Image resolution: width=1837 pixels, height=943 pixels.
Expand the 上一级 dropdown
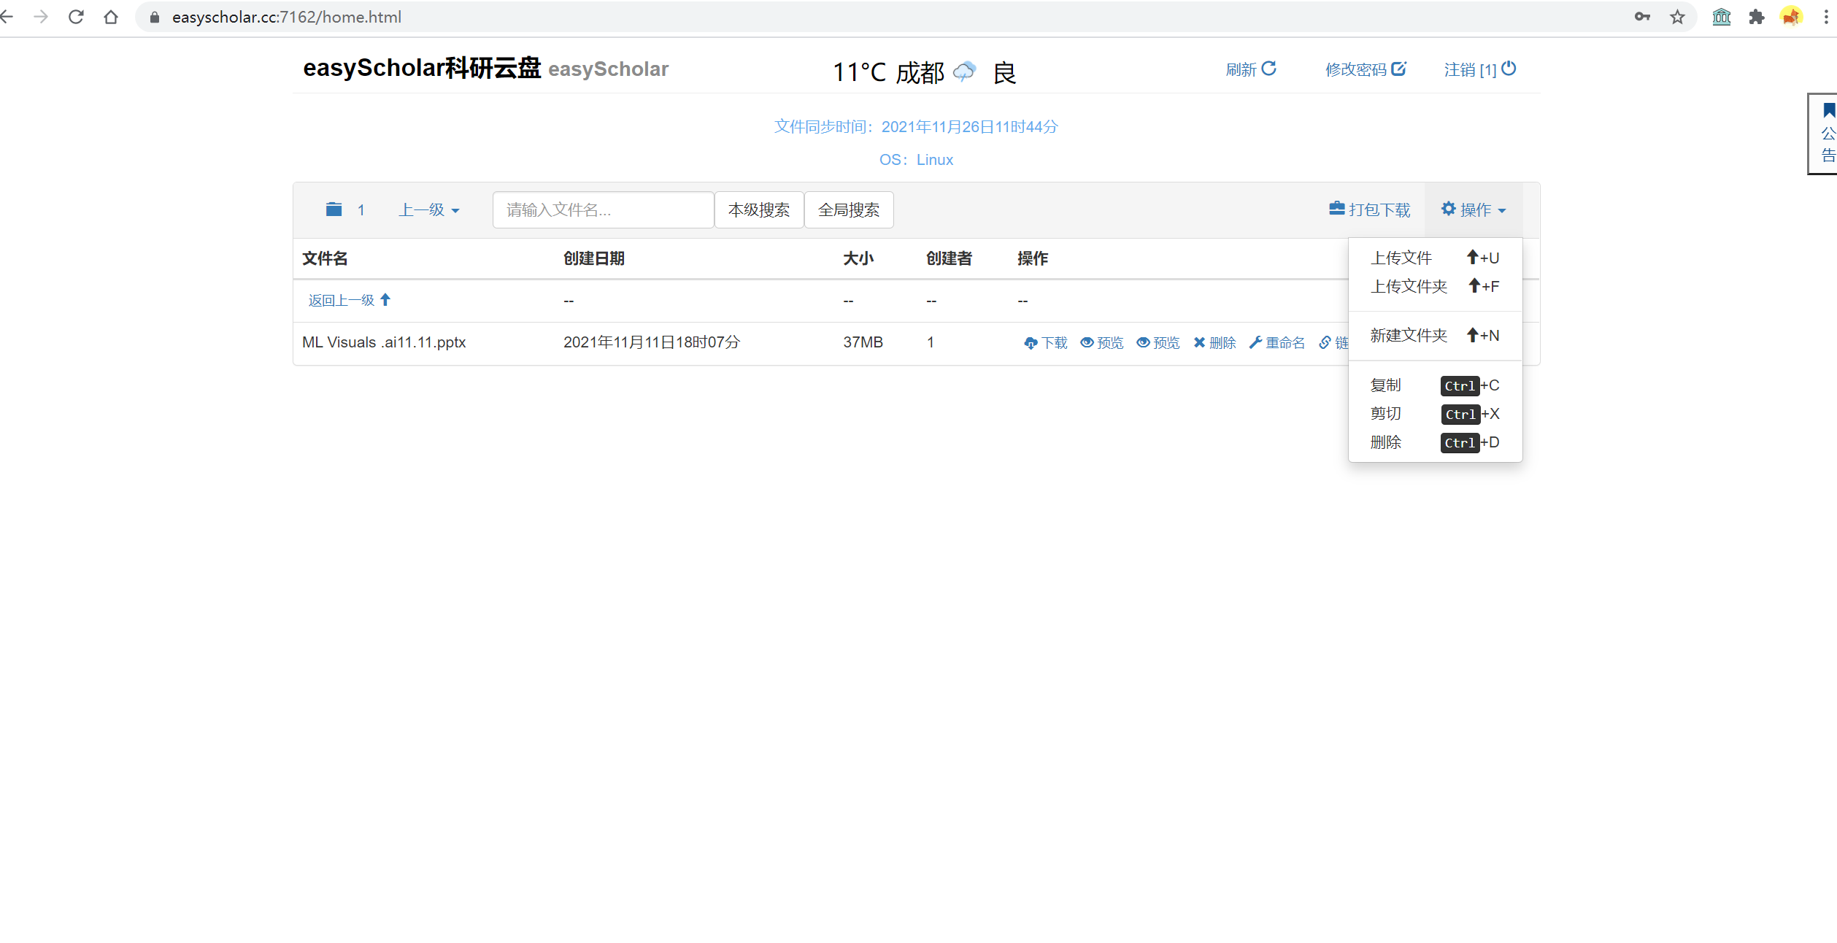[x=429, y=210]
